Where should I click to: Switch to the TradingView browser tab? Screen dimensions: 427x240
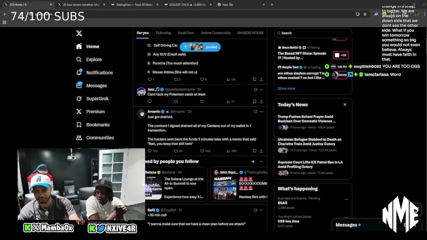coord(134,5)
